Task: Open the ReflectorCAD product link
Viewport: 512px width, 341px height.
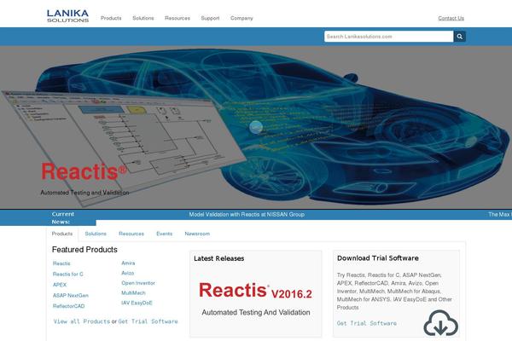Action: coord(68,306)
